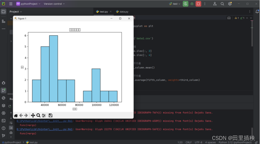Open the test run configuration dropdown
Viewport: 260px width, 144px height.
click(174, 4)
